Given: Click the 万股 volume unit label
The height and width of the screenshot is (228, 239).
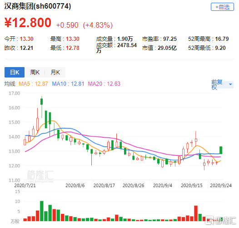Looking at the screenshot, I should (15, 222).
